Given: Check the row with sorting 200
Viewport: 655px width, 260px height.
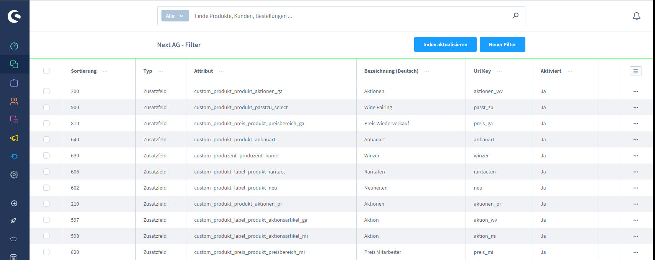Looking at the screenshot, I should coord(46,91).
